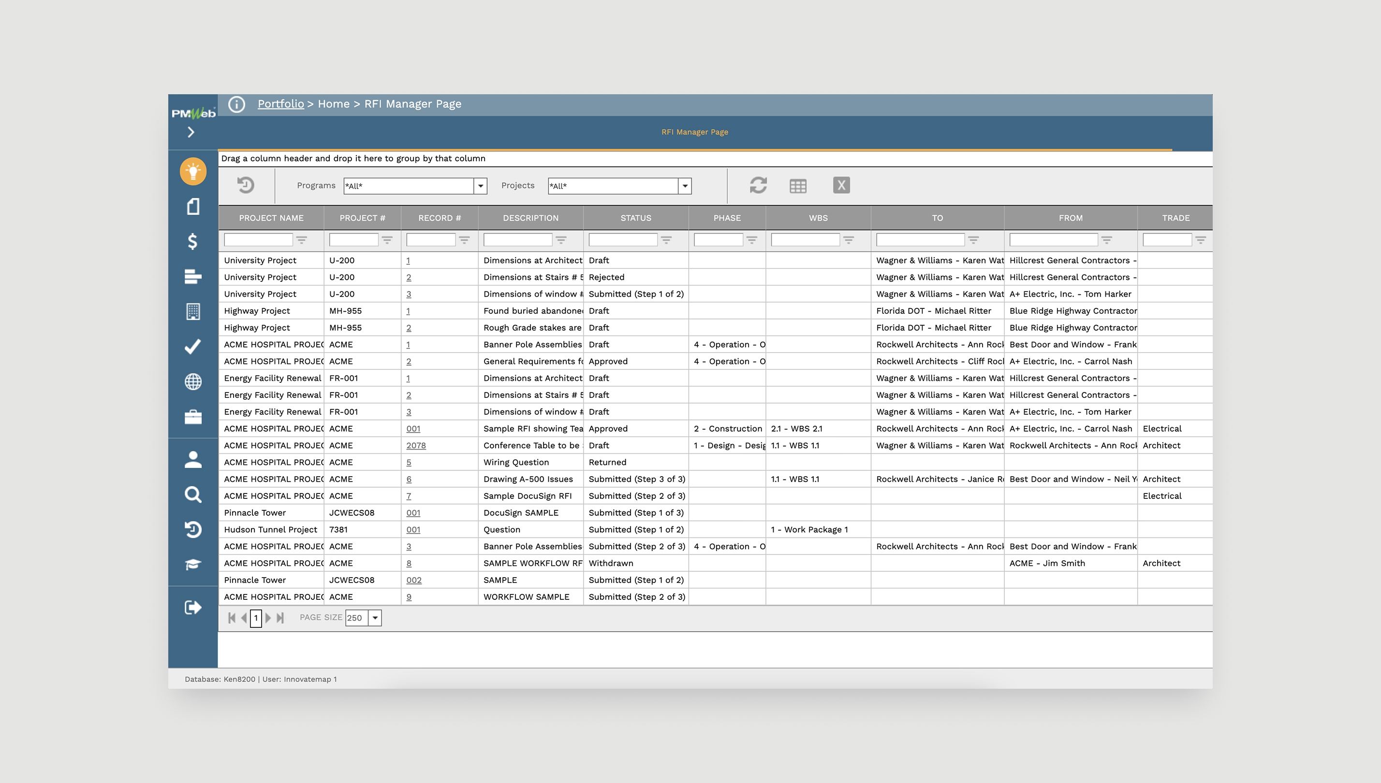Open the globe Portfolio module icon

193,382
